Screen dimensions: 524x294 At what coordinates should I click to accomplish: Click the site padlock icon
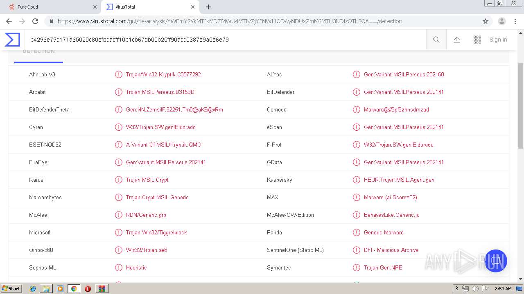tap(51, 21)
